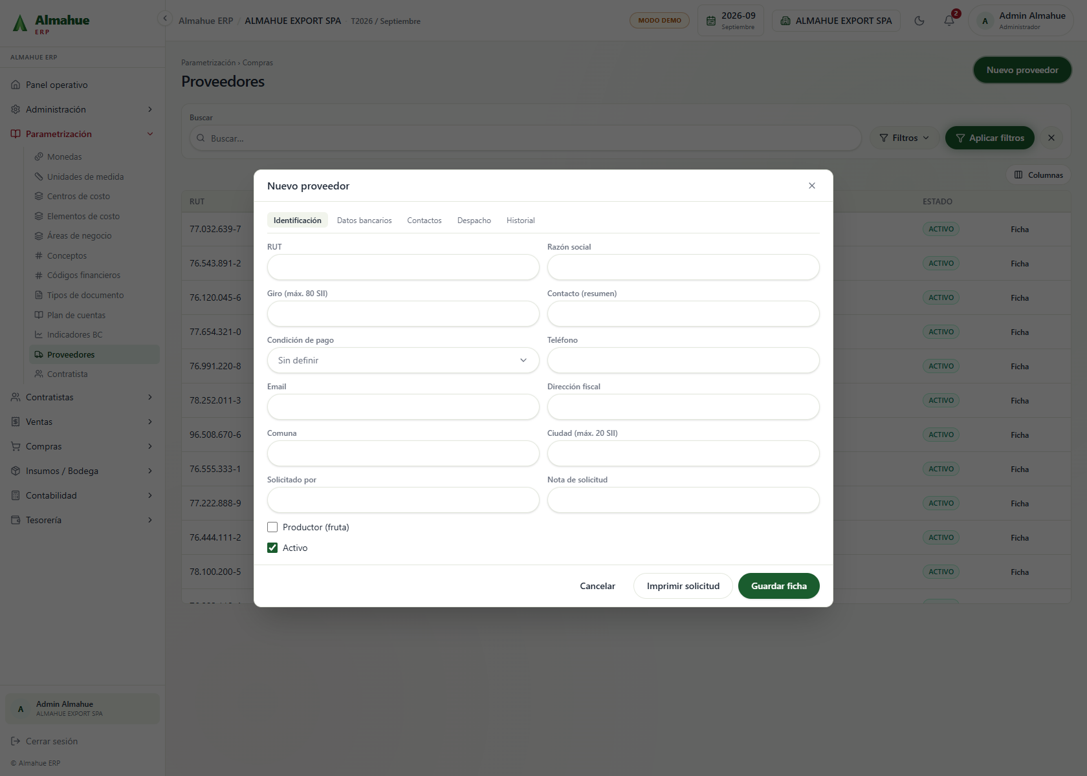
Task: Open the Filtros dropdown
Action: pos(904,138)
